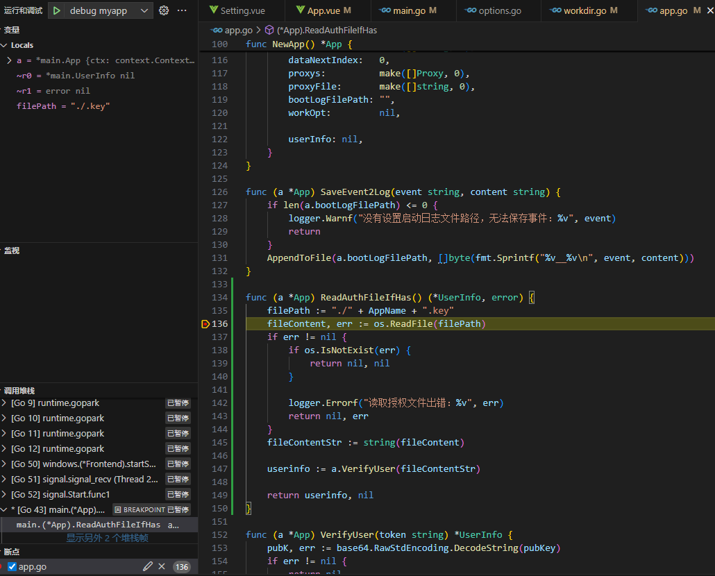Click the Go file icon in breadcrumb
The height and width of the screenshot is (576, 715).
[x=216, y=31]
